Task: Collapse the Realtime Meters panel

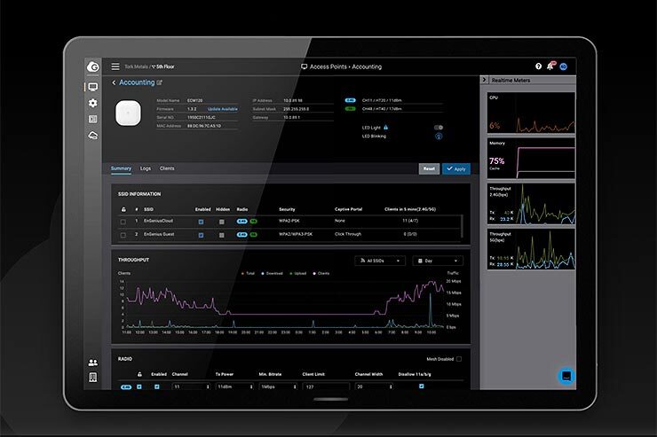Action: click(x=484, y=80)
